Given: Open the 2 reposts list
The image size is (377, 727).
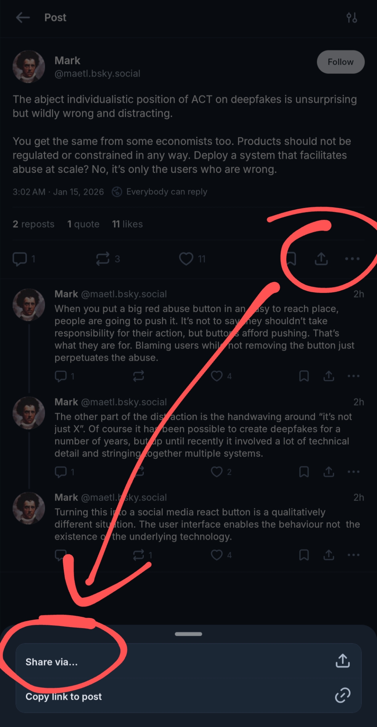Looking at the screenshot, I should click(x=33, y=224).
